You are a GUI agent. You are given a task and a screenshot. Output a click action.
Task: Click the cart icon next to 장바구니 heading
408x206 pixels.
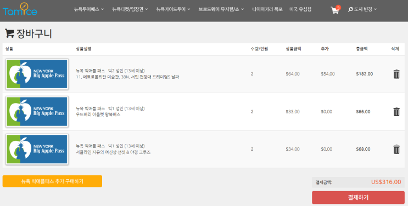pyautogui.click(x=9, y=33)
